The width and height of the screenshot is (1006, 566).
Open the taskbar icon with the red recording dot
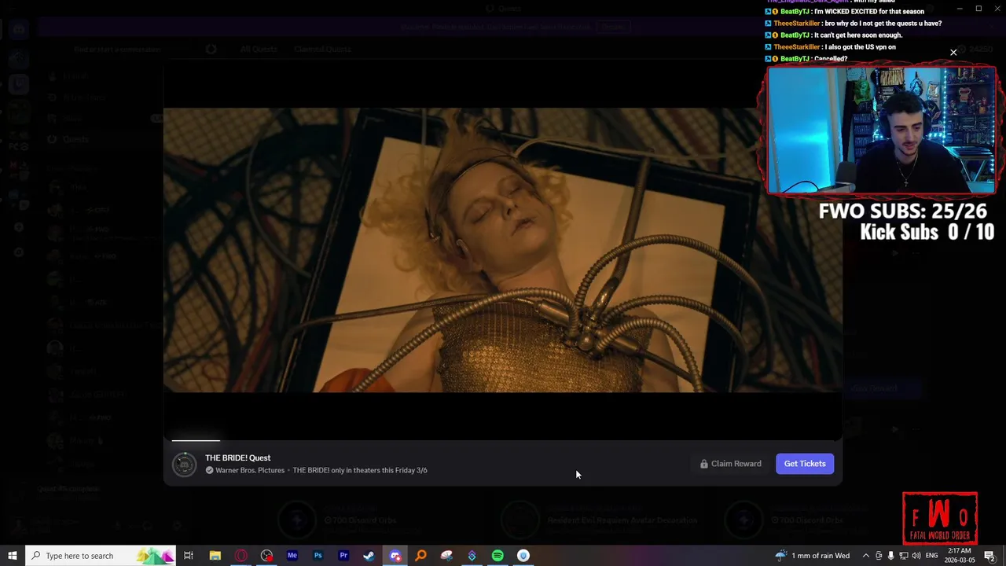coord(266,556)
